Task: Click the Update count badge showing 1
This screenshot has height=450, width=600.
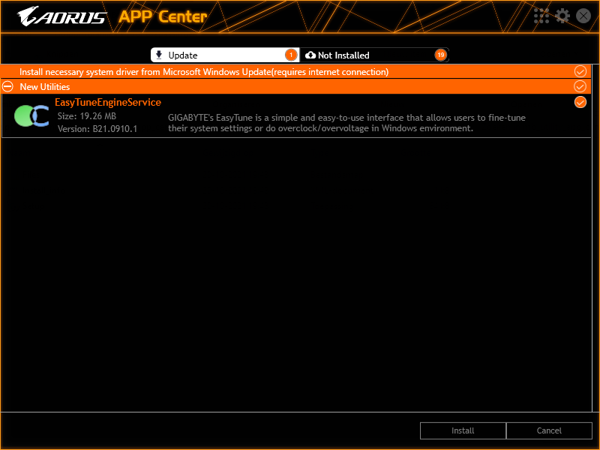Action: point(291,55)
